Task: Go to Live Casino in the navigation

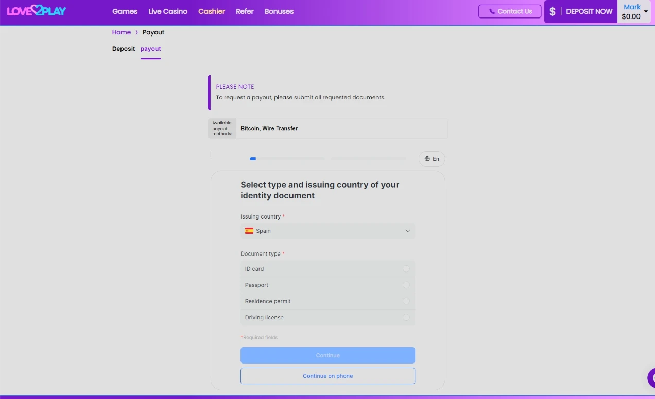Action: pyautogui.click(x=167, y=11)
